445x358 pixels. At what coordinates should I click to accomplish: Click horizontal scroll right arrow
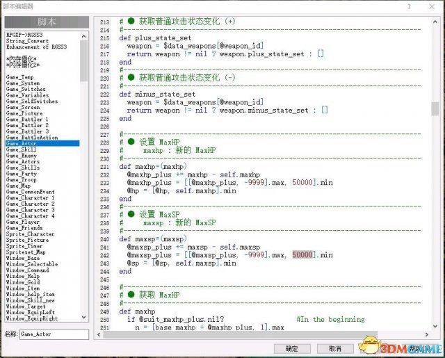pyautogui.click(x=426, y=335)
